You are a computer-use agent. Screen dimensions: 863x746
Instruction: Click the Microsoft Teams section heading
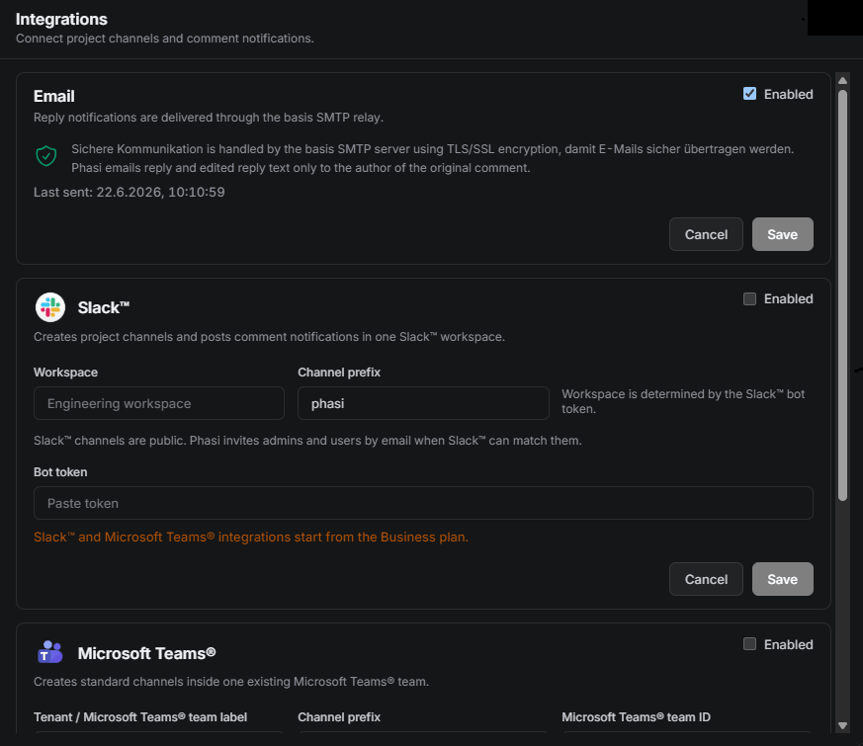pos(146,653)
